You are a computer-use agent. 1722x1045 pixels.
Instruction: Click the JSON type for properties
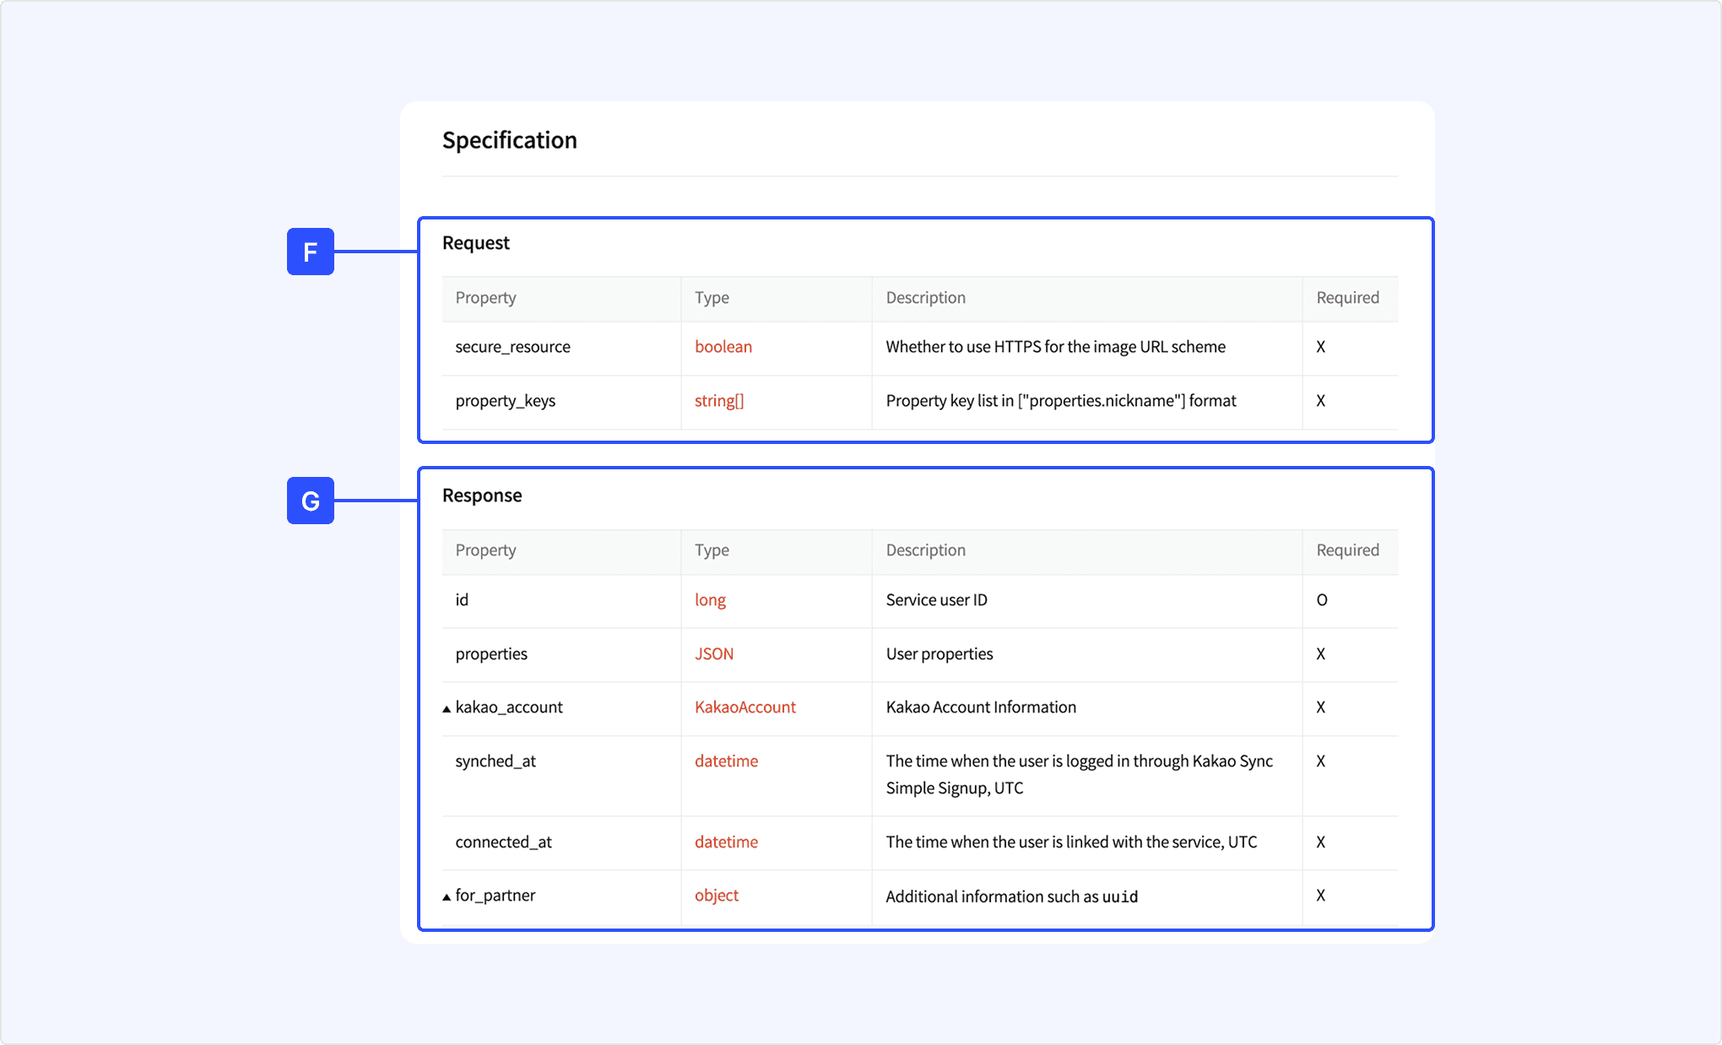pyautogui.click(x=713, y=654)
